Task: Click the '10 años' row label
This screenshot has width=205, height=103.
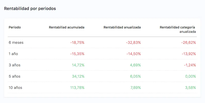Action: [x=15, y=88]
